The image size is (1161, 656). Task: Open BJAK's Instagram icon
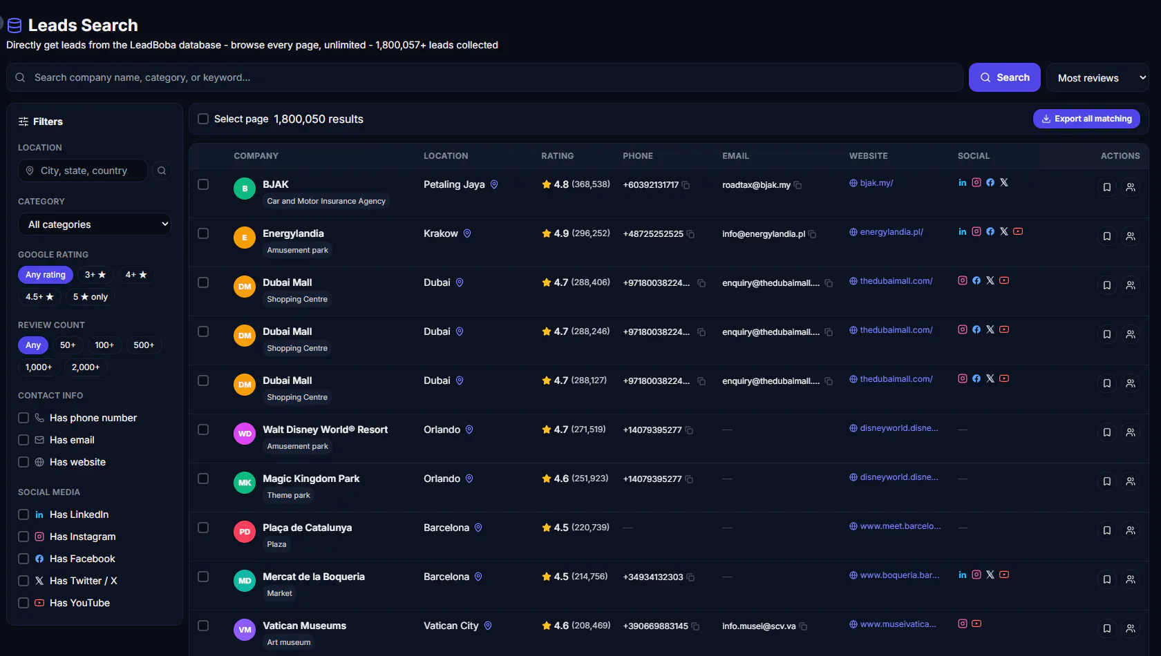pos(976,183)
